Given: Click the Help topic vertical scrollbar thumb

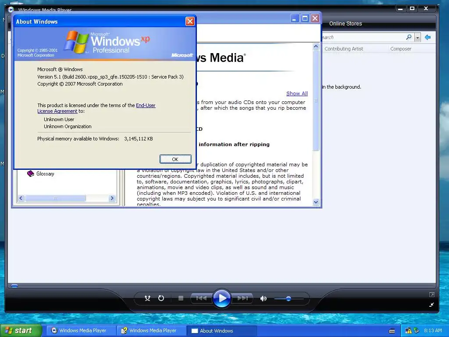Looking at the screenshot, I should [x=316, y=100].
